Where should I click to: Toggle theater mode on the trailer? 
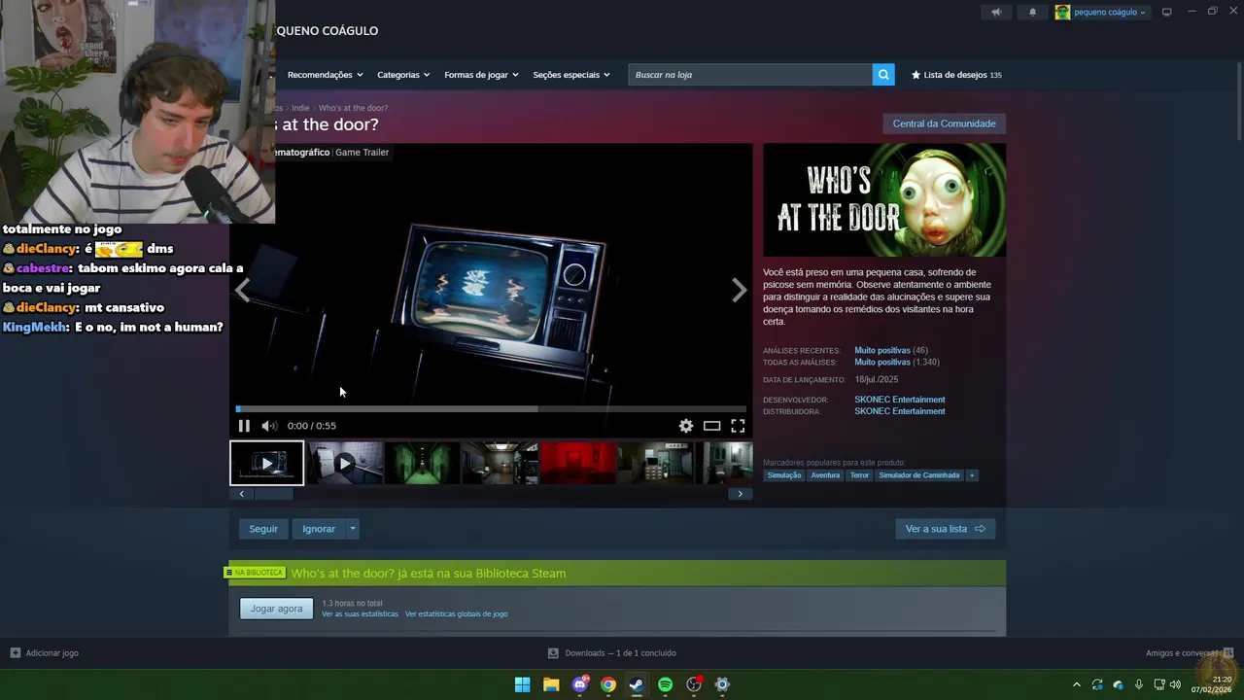pyautogui.click(x=712, y=426)
